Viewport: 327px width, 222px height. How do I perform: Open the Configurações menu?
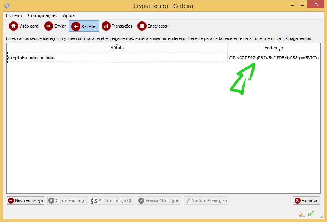pyautogui.click(x=42, y=15)
